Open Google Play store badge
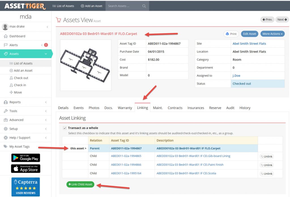Image resolution: width=290 pixels, height=197 pixels. click(25, 158)
